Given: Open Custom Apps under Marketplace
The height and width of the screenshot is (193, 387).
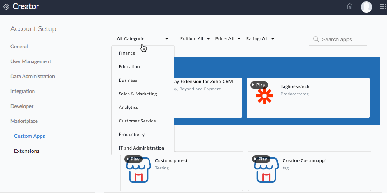Looking at the screenshot, I should point(30,136).
